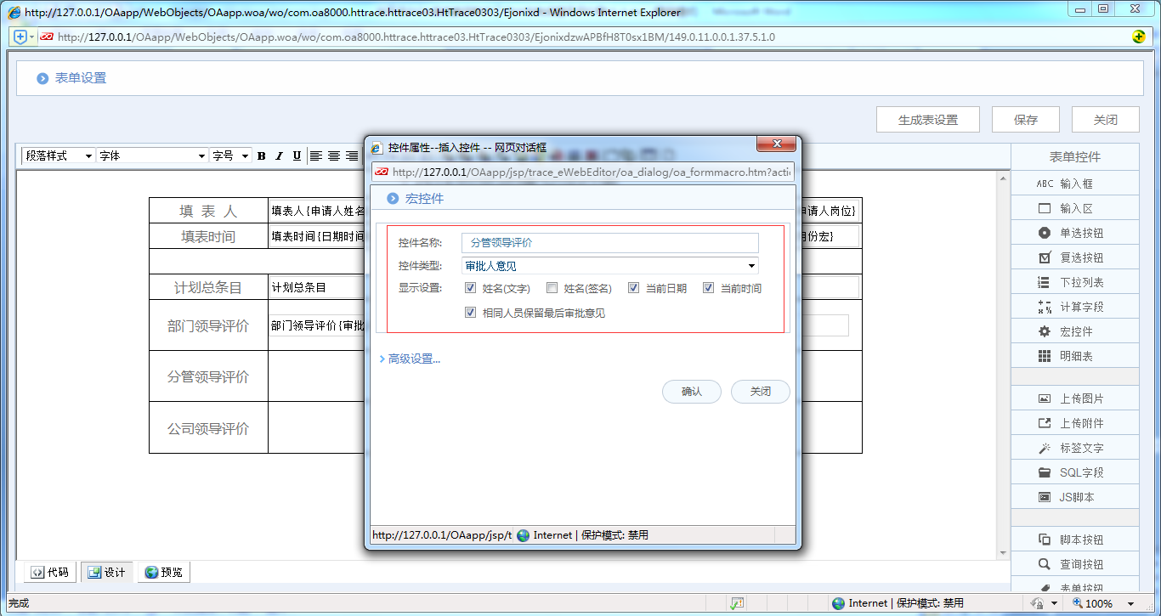
Task: Confirm the macro control with 确认 button
Action: tap(691, 392)
